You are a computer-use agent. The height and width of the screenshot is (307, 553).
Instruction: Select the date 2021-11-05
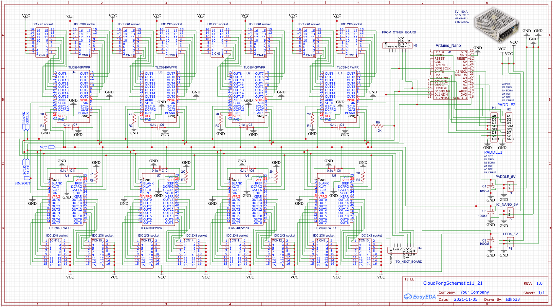(x=466, y=299)
